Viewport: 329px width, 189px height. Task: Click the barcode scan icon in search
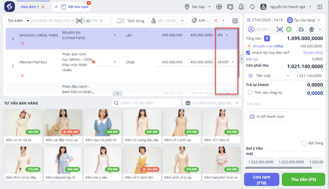point(80,21)
